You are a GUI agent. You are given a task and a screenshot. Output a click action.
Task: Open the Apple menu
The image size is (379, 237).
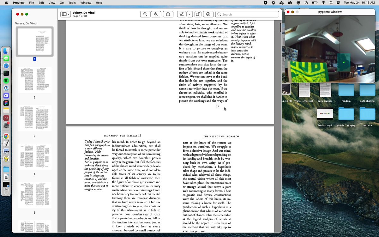(x=6, y=3)
